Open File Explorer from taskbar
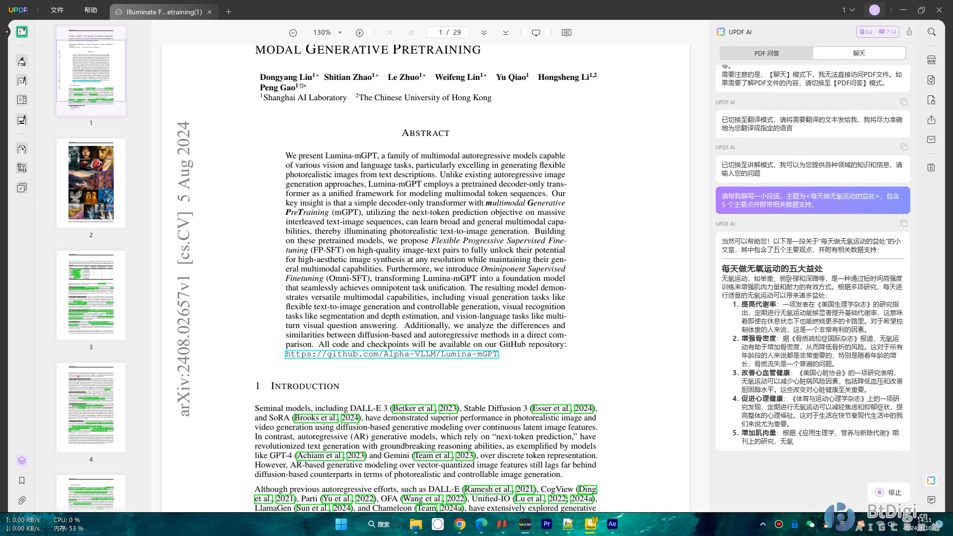 [415, 524]
